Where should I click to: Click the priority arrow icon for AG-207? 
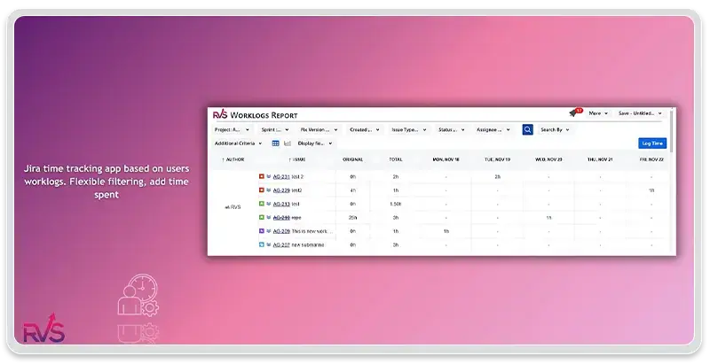coord(269,244)
